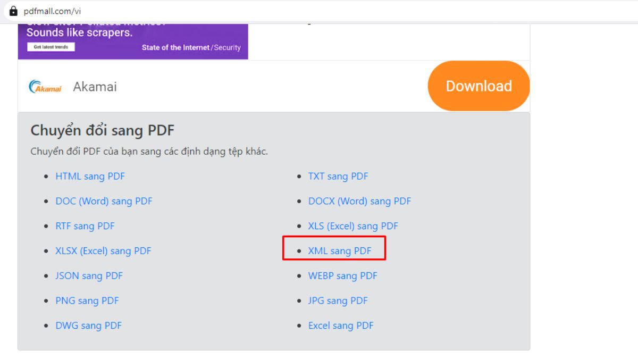Click inside the browser address bar
638x359 pixels.
(159, 9)
